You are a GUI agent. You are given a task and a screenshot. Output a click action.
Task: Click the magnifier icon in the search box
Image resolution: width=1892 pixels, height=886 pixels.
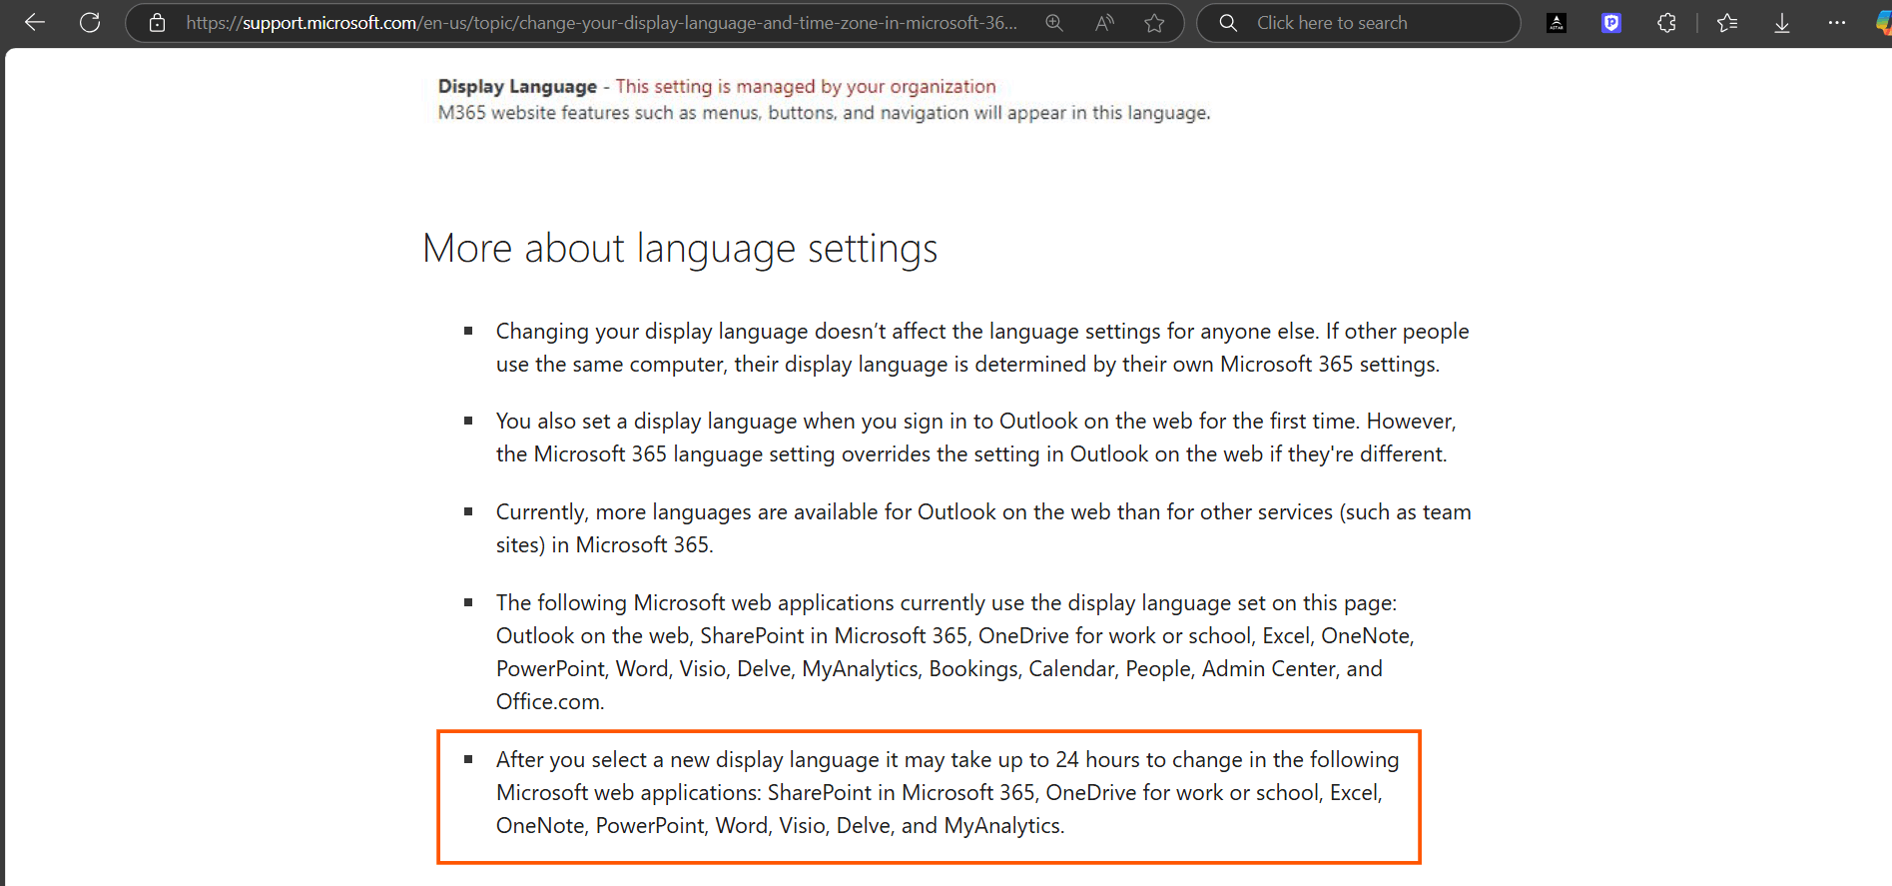point(1228,23)
